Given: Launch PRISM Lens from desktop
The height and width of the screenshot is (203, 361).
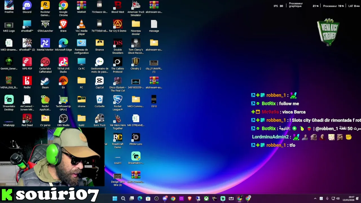Looking at the screenshot, I should pos(136,140).
